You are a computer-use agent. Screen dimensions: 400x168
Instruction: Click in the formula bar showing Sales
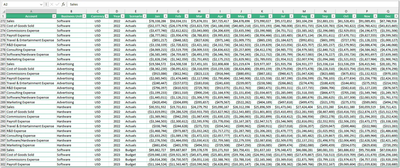click(x=213, y=4)
